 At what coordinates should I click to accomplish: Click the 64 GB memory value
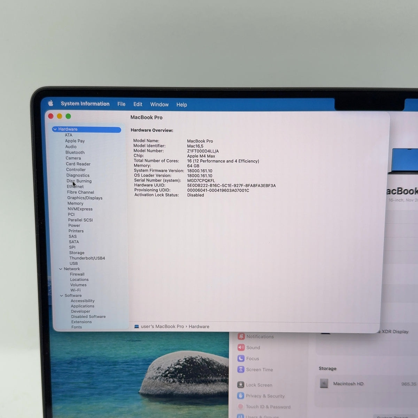click(x=193, y=166)
